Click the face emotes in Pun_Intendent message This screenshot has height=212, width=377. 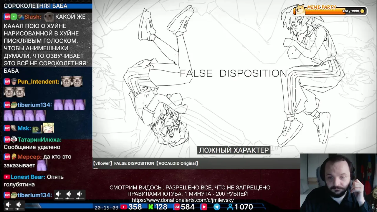click(43, 87)
